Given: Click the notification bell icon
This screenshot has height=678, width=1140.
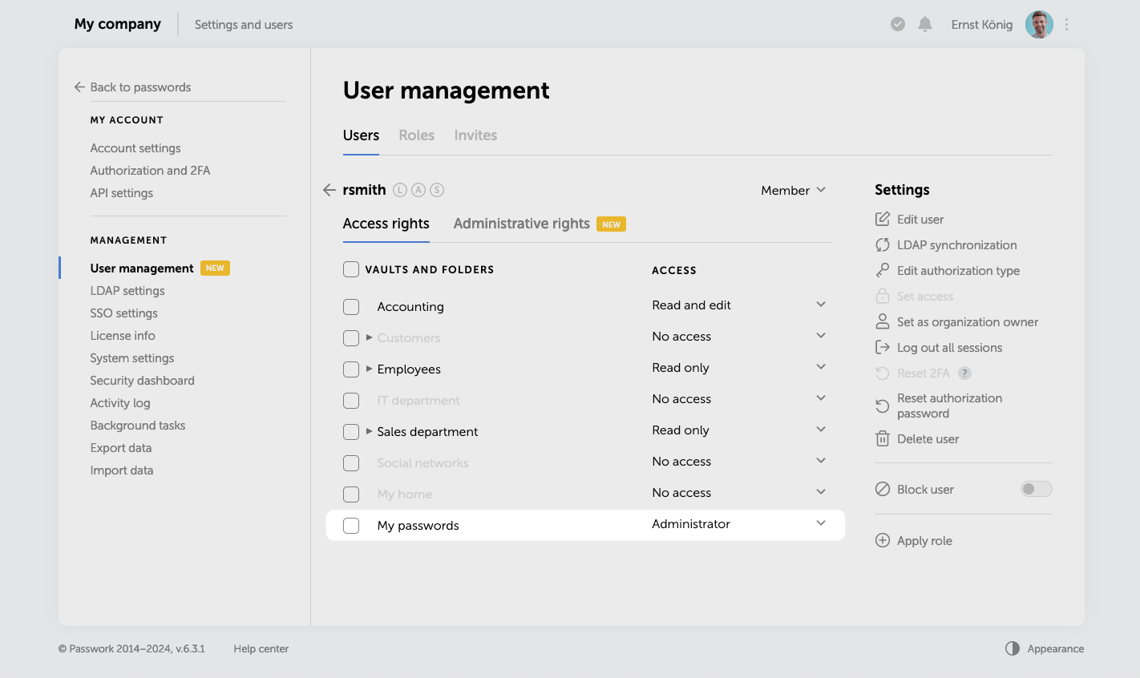Looking at the screenshot, I should 925,24.
